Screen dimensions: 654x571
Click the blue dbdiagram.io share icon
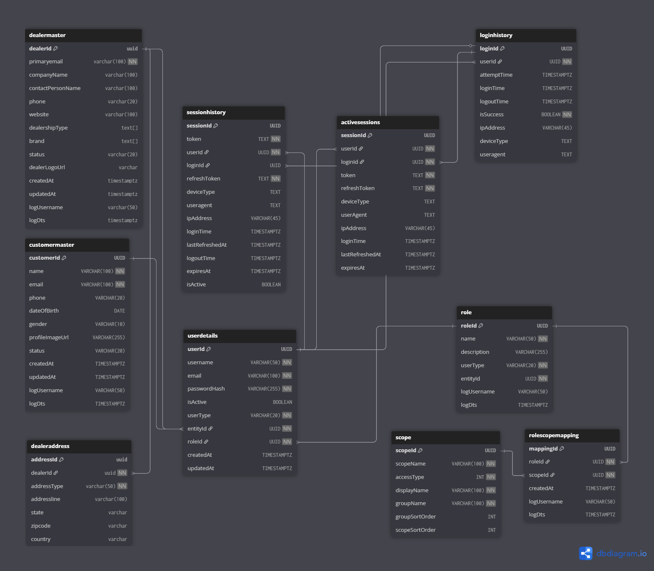tap(586, 553)
